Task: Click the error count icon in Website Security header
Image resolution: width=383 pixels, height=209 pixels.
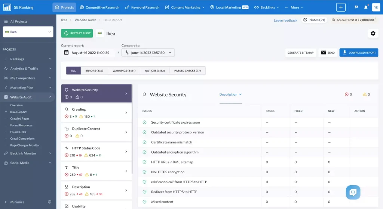Action: pyautogui.click(x=347, y=94)
